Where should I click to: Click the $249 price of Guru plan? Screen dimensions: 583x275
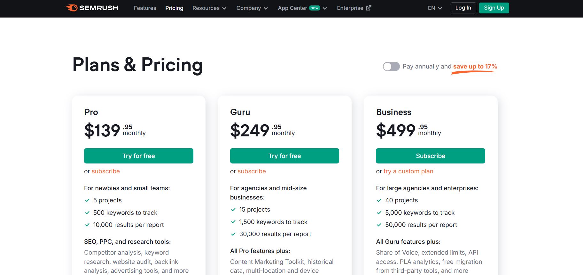[250, 131]
